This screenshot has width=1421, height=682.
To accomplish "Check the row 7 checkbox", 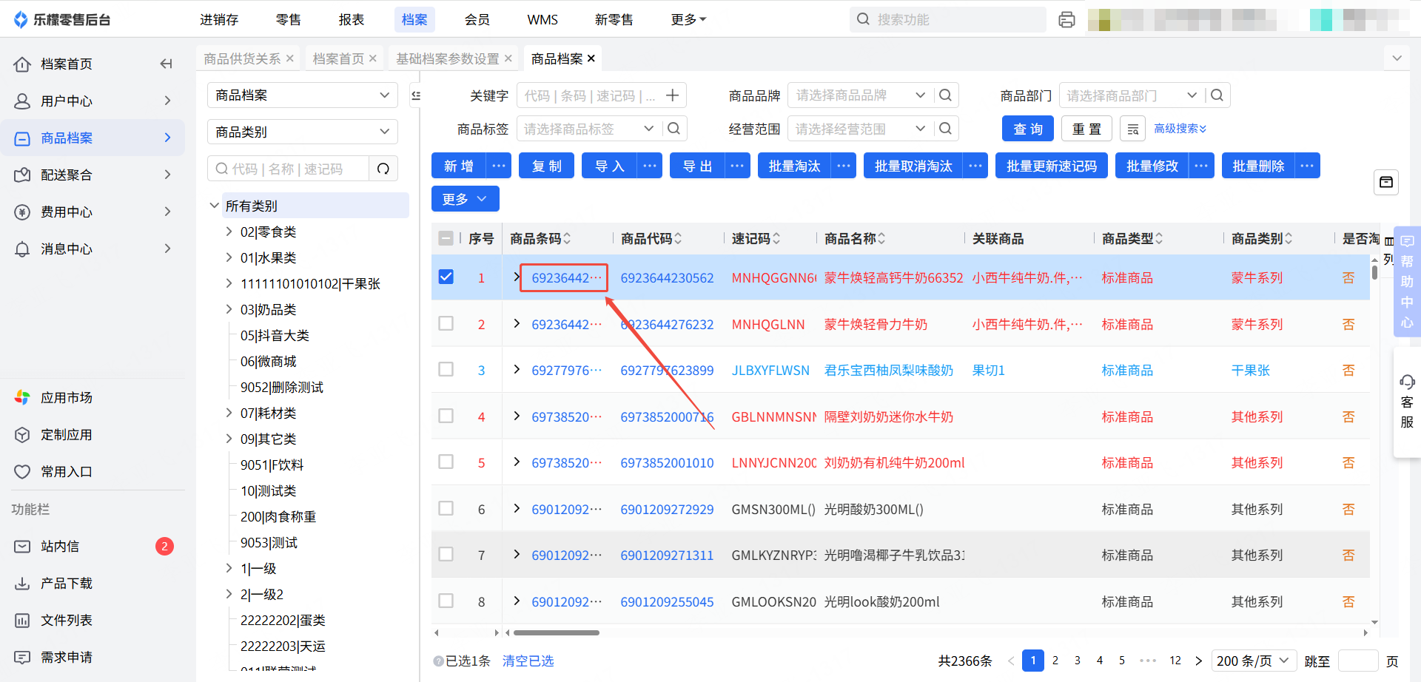I will 446,554.
